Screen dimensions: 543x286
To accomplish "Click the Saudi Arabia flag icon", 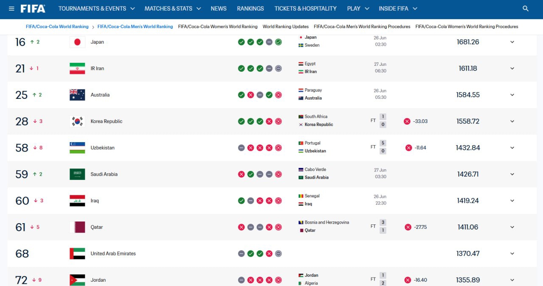I will click(x=77, y=174).
